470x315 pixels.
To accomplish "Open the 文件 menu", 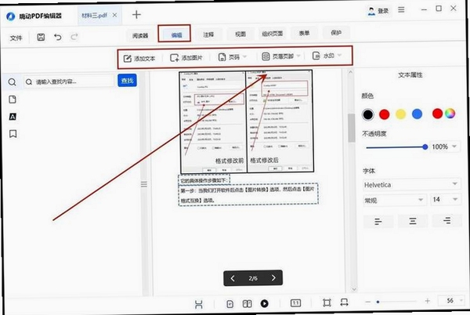I will [16, 38].
